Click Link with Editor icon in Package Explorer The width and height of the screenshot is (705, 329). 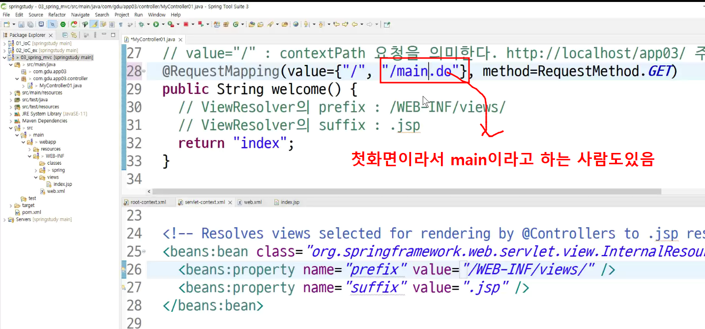tap(74, 35)
